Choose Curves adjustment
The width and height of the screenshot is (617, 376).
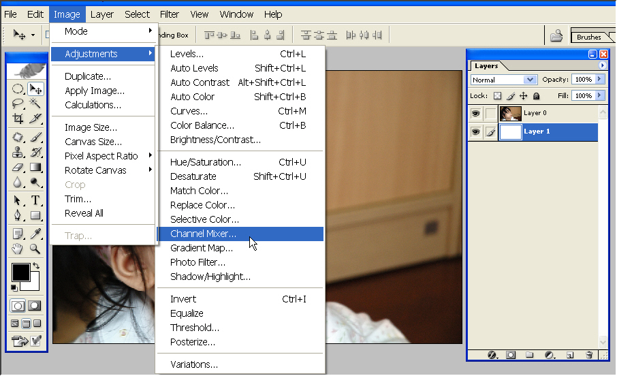(240, 111)
